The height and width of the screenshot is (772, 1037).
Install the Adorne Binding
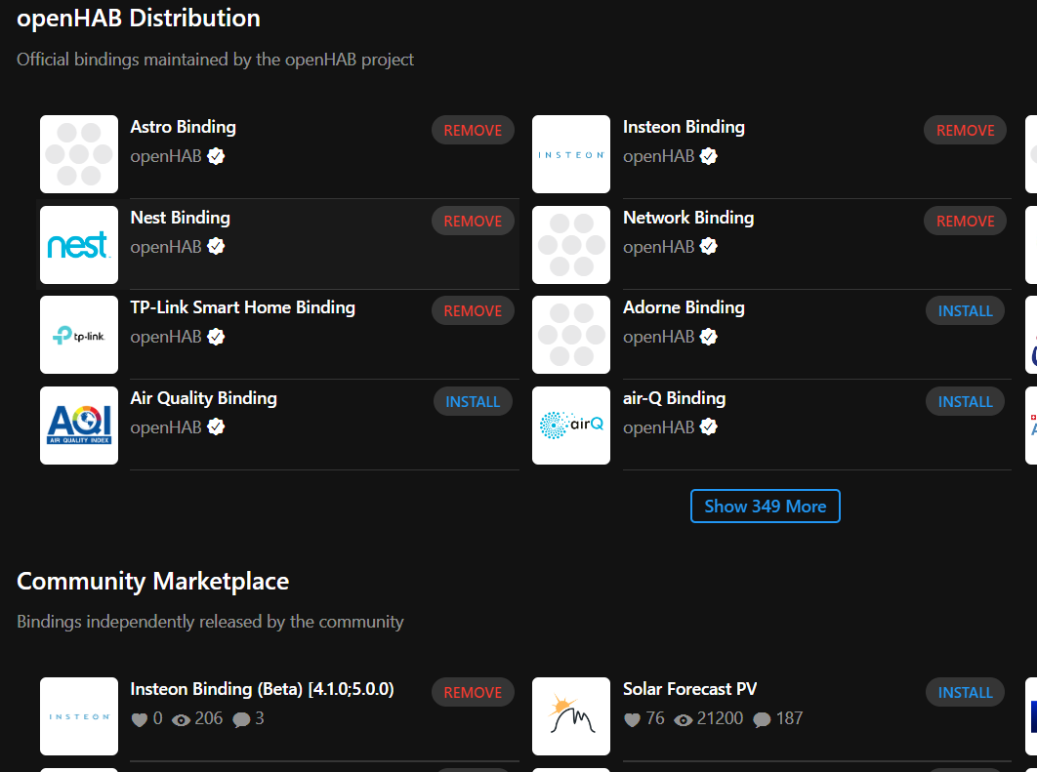pyautogui.click(x=965, y=310)
